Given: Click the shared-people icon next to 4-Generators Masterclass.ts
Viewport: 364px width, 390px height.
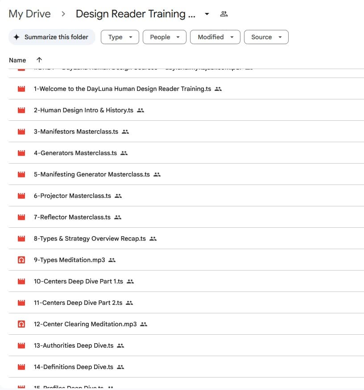Looking at the screenshot, I should click(x=124, y=153).
